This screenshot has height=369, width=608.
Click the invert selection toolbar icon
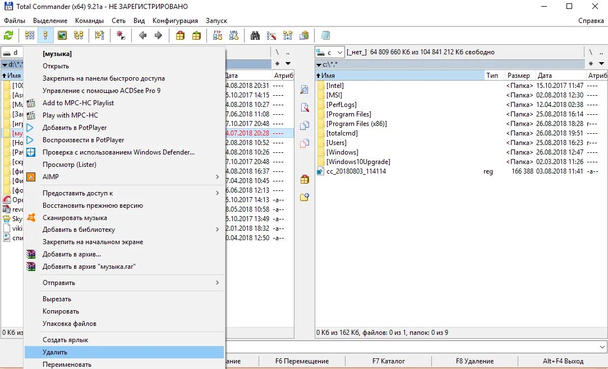point(121,36)
